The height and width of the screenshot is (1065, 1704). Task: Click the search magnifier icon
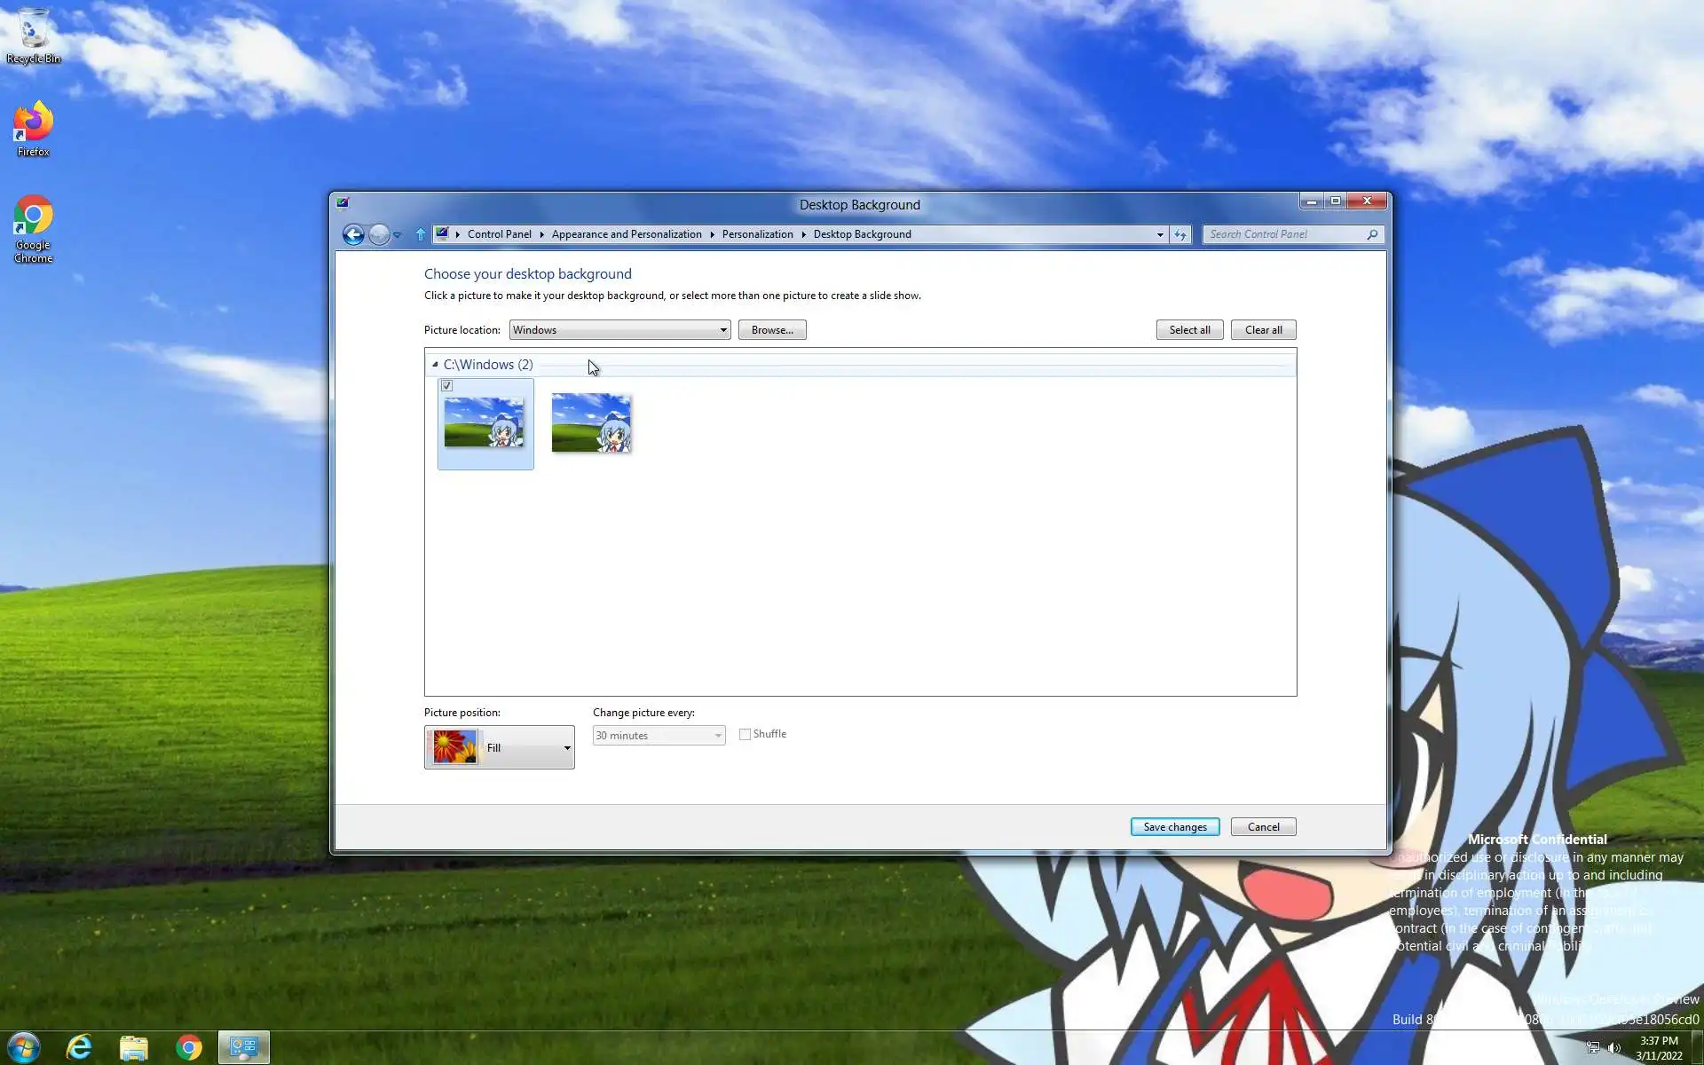coord(1372,234)
